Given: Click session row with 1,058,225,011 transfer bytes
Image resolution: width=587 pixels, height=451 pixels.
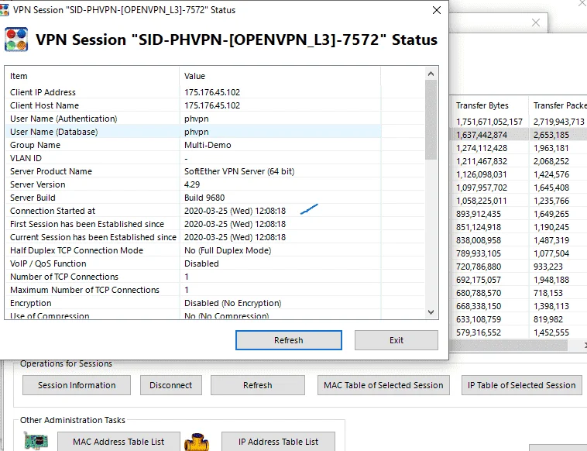Looking at the screenshot, I should 519,201.
